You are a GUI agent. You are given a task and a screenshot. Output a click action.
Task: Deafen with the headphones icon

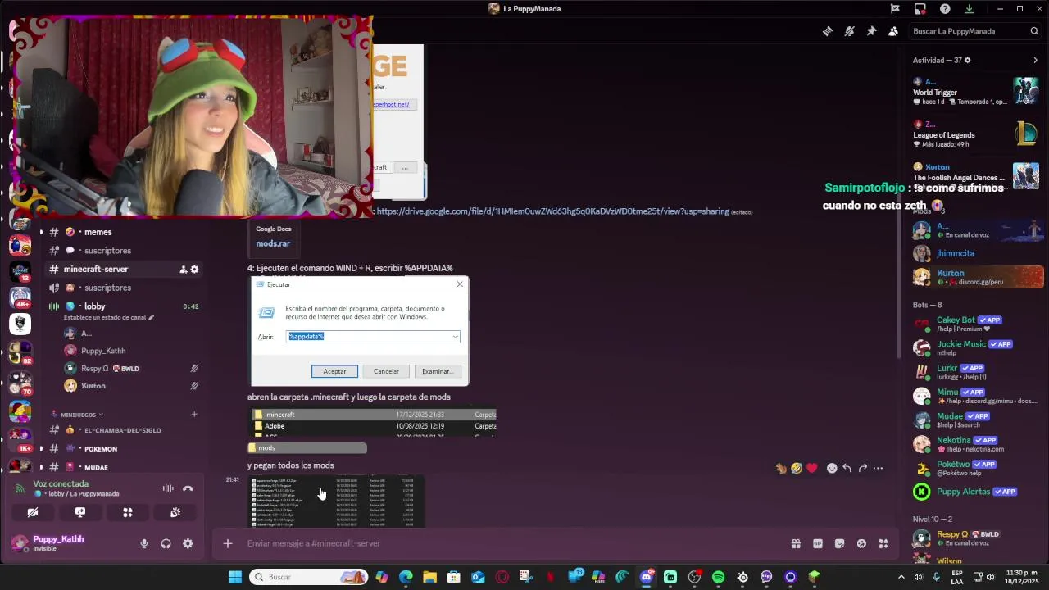166,543
